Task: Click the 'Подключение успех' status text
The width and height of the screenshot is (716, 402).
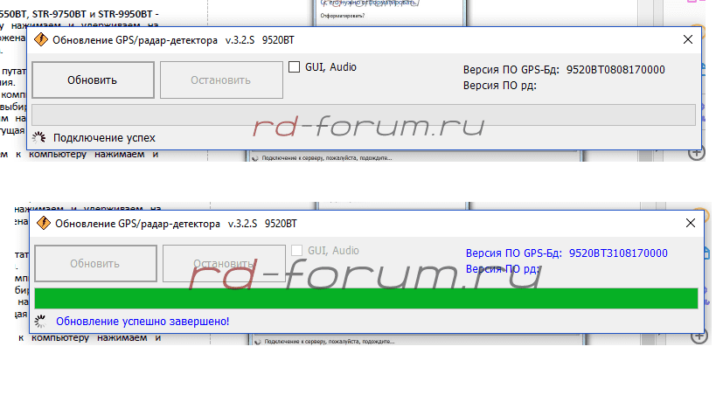Action: pyautogui.click(x=104, y=138)
